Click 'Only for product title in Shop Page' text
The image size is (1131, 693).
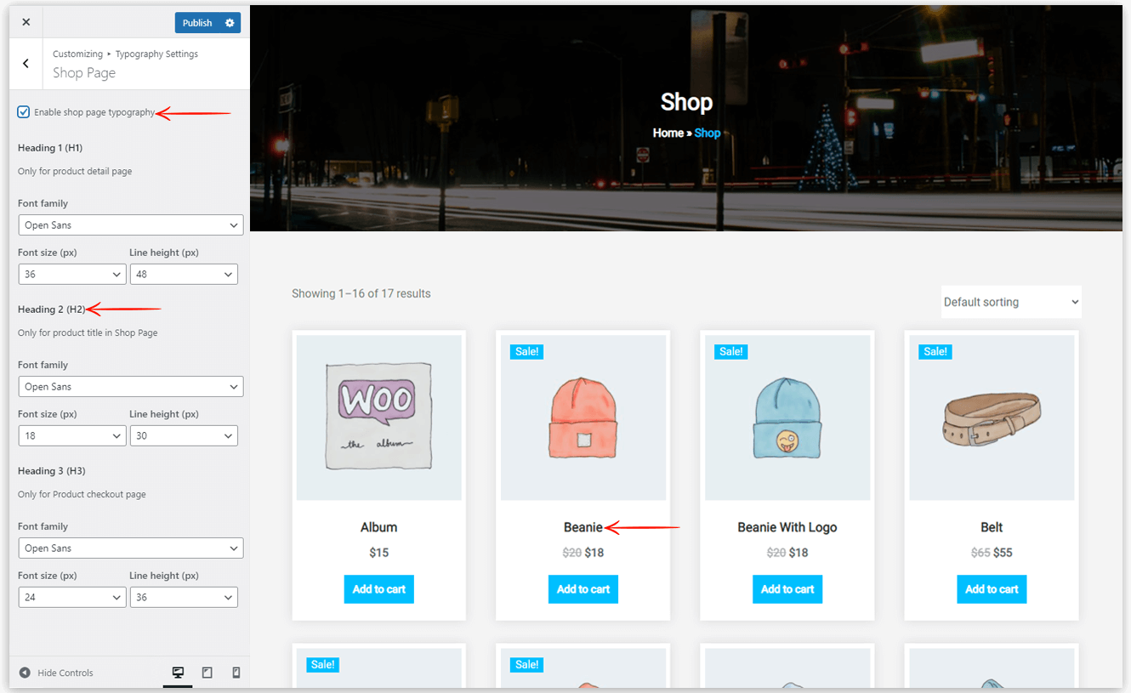point(88,333)
